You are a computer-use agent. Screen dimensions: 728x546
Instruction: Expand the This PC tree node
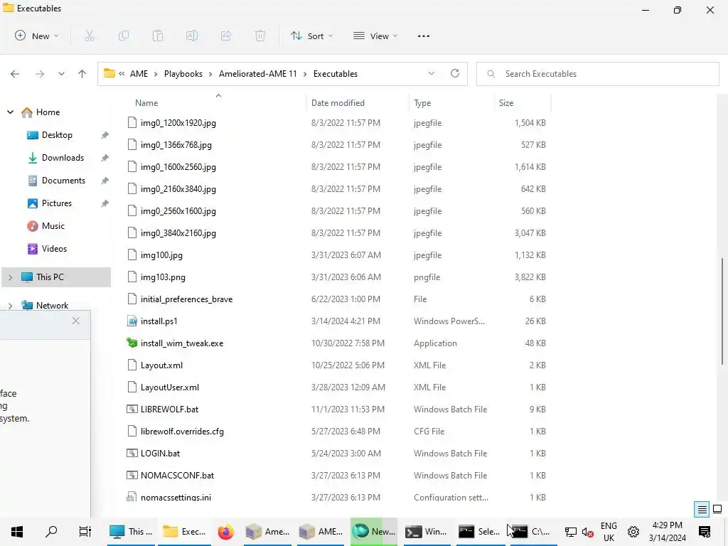tap(10, 277)
